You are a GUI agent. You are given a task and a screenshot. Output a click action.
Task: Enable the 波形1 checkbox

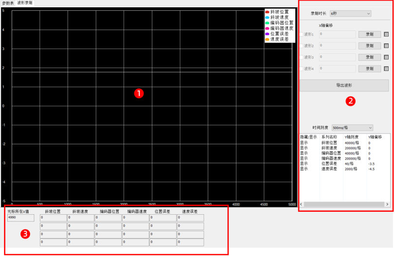click(x=301, y=34)
